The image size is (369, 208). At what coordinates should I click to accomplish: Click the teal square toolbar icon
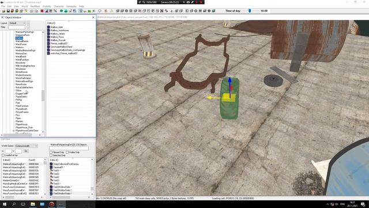click(66, 11)
